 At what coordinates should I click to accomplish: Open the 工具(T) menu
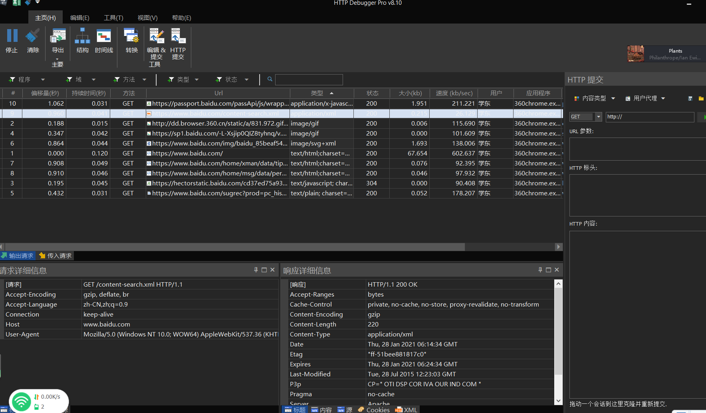(113, 18)
